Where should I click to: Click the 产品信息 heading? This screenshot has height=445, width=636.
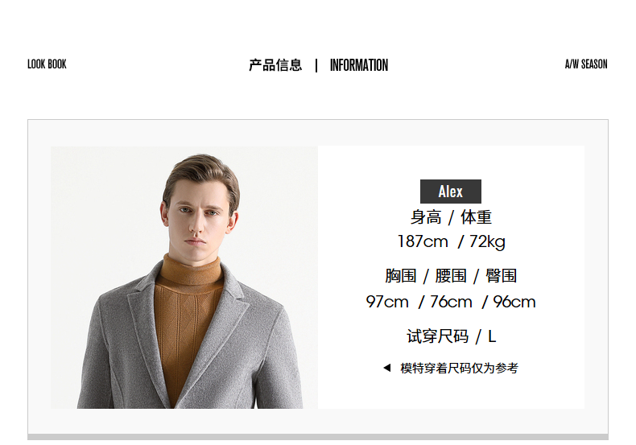[x=275, y=65]
